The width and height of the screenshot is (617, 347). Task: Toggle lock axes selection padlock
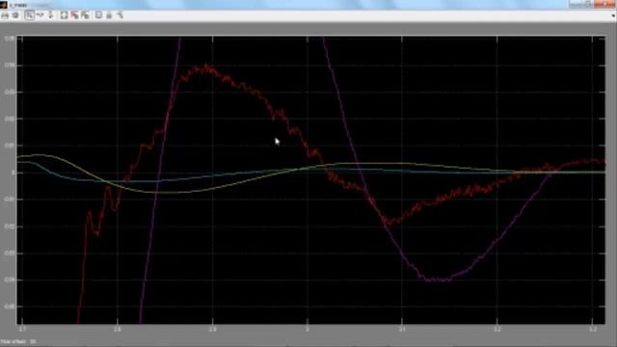point(109,15)
